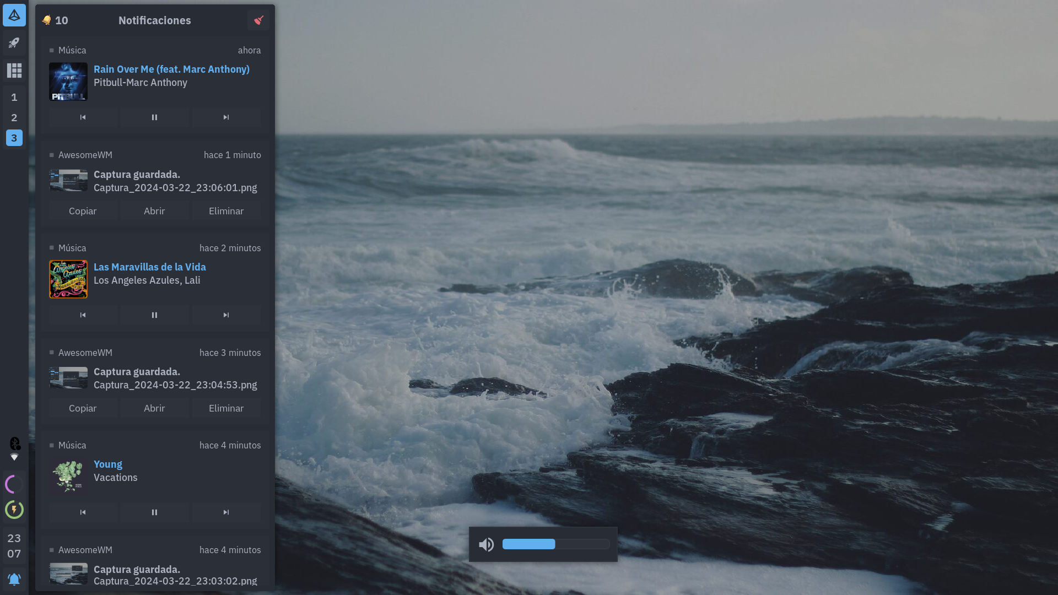Screen dimensions: 1058x595
Task: Adjust the volume slider bar
Action: (x=555, y=544)
